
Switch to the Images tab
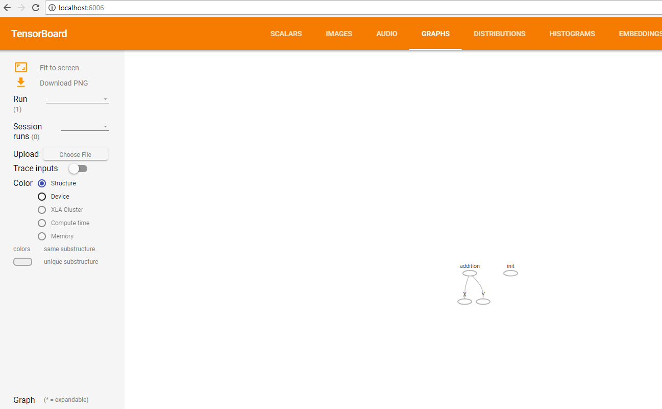(x=339, y=34)
